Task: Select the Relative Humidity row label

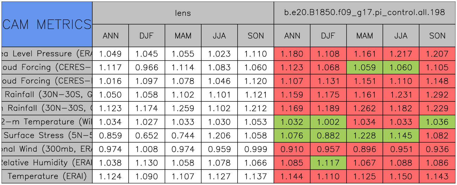Action: [47, 163]
